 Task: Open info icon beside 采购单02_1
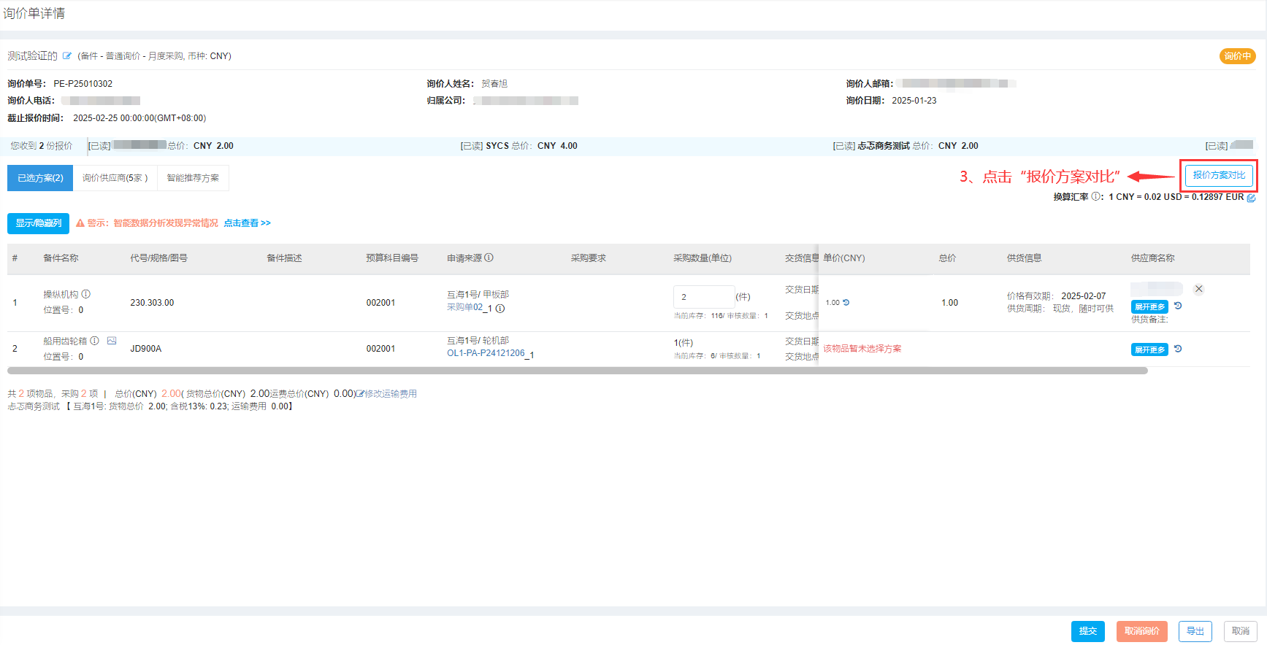tap(500, 309)
